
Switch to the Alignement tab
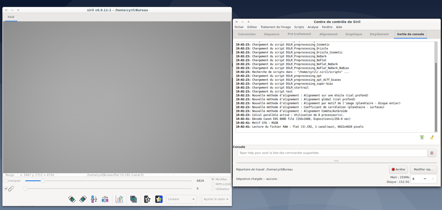click(328, 34)
